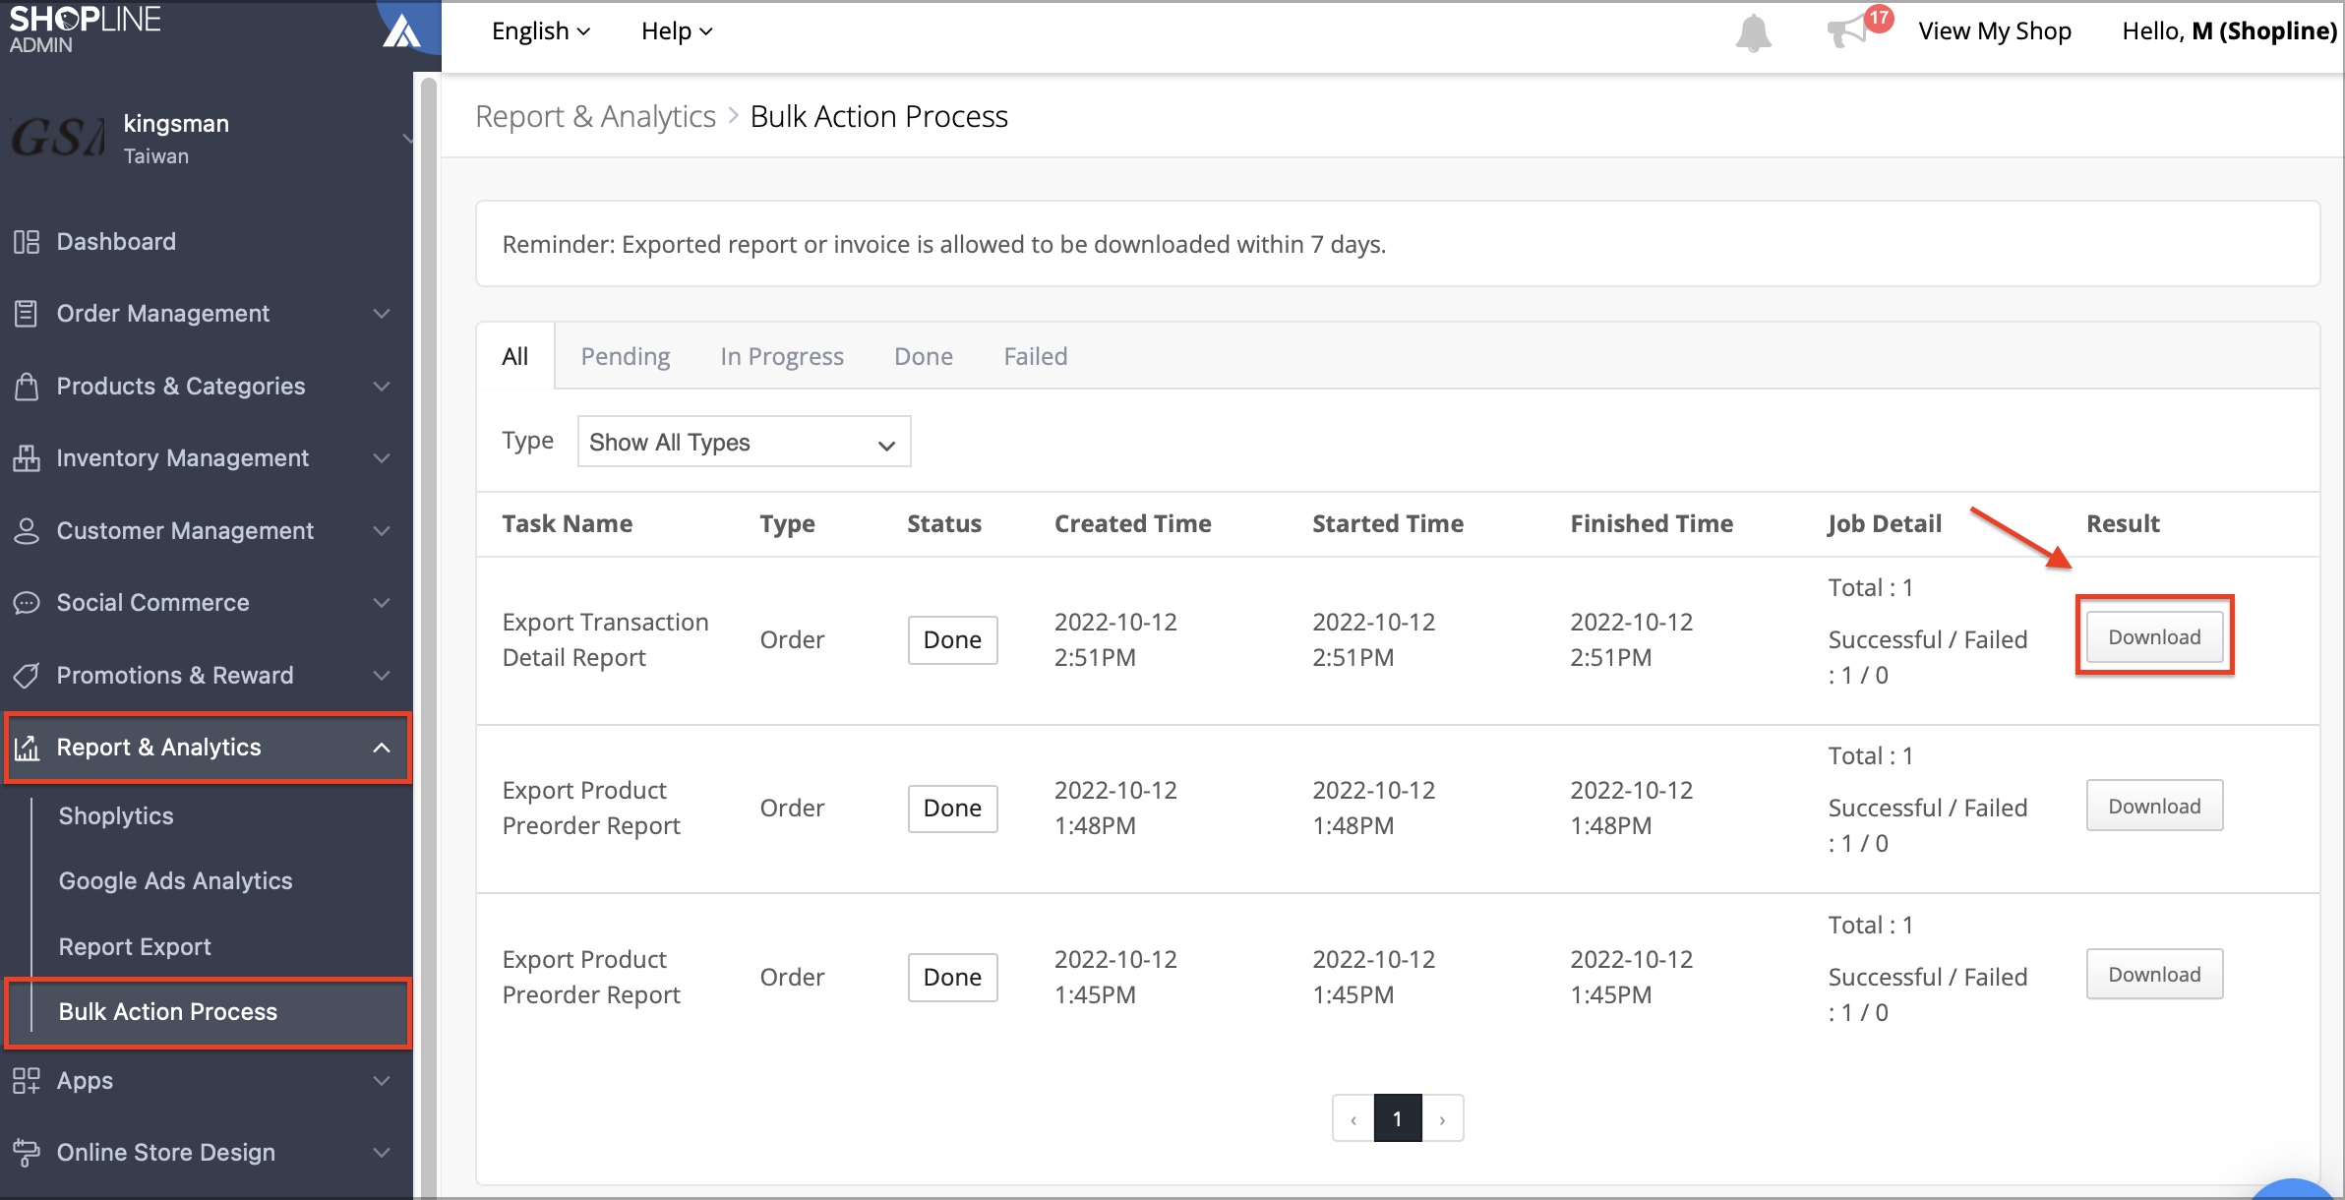Expand Online Store Design chevron
The width and height of the screenshot is (2345, 1200).
point(382,1153)
